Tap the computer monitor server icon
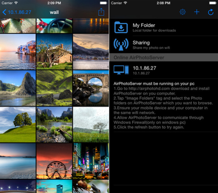 pyautogui.click(x=121, y=70)
